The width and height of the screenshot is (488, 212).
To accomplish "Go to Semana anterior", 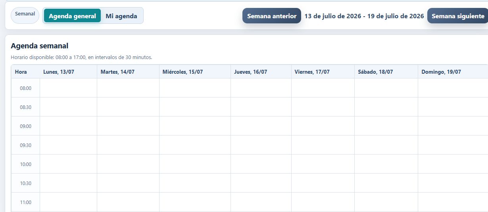I will coord(272,16).
